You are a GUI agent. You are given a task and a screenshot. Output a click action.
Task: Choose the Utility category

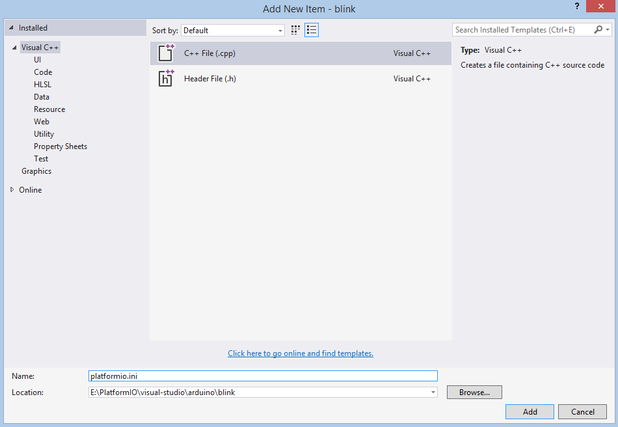(44, 134)
